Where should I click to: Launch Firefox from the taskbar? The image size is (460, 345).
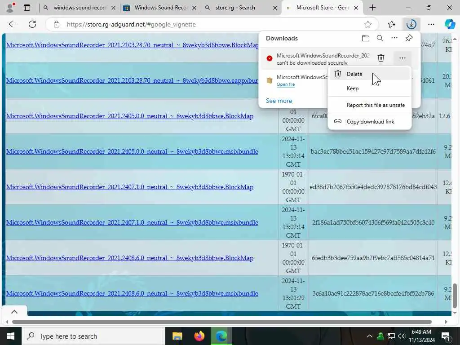[199, 336]
